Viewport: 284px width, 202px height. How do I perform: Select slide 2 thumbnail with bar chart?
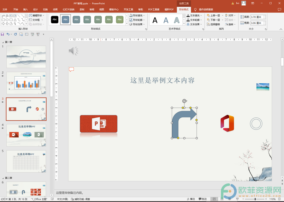26,83
